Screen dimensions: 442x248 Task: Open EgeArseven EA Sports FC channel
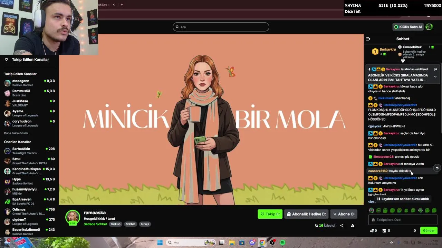pos(29,201)
